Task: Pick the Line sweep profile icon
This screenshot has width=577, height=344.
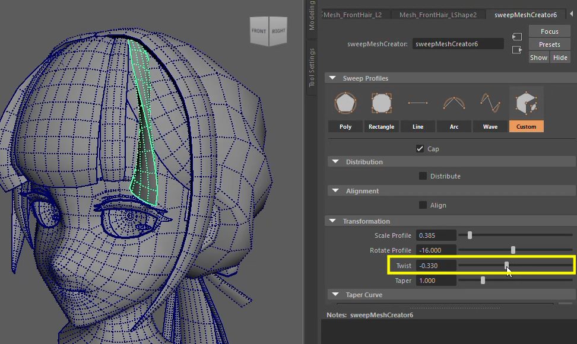Action: point(417,103)
